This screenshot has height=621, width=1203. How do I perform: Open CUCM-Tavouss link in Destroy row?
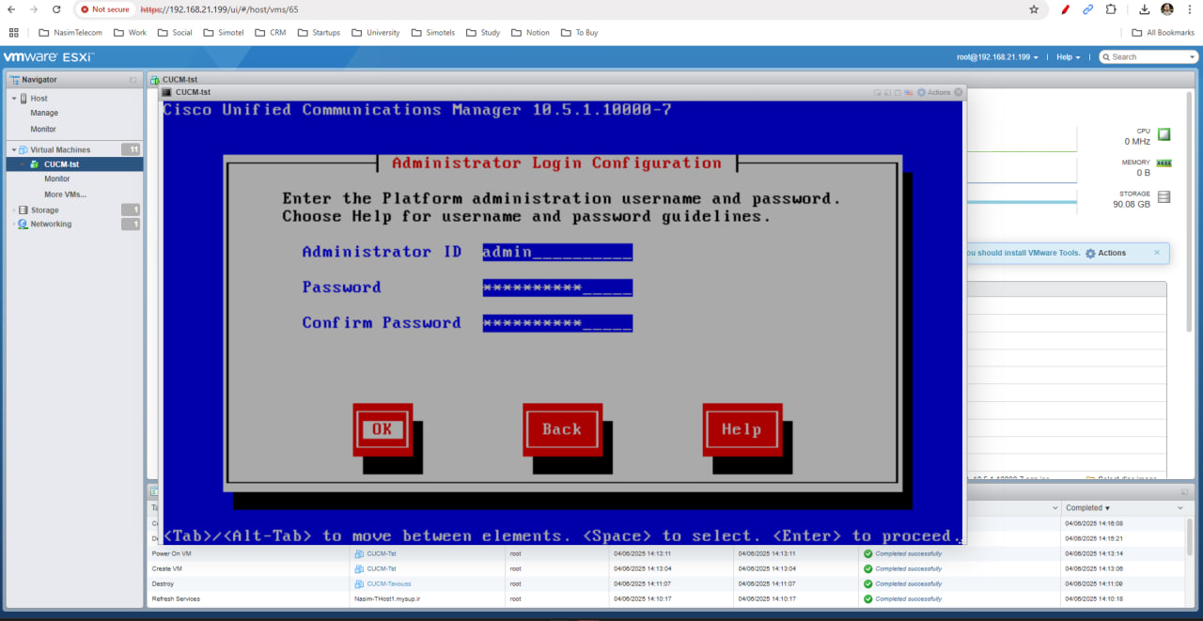tap(388, 583)
